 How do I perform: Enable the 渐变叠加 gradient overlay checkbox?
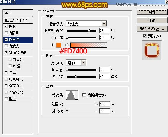6,86
